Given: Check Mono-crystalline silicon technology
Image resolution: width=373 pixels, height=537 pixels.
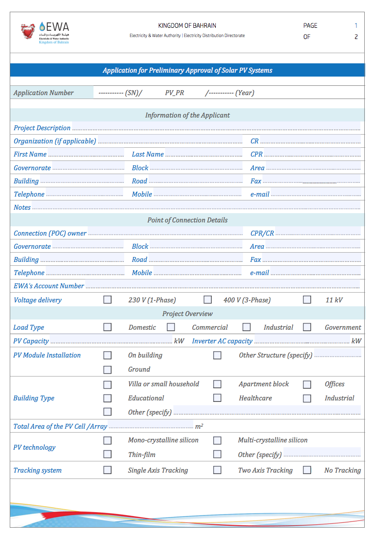Looking at the screenshot, I should [x=107, y=440].
